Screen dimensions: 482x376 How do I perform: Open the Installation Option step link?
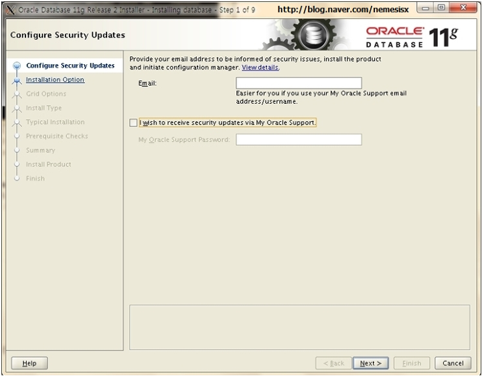coord(55,80)
